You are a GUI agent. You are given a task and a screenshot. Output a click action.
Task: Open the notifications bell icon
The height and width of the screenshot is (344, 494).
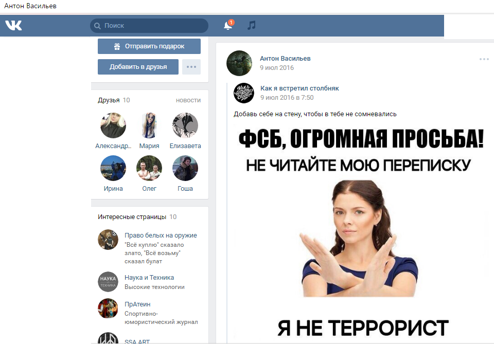[228, 25]
